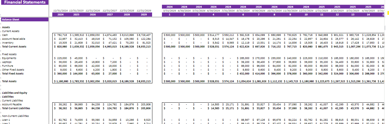Select the Laptops row label
The height and width of the screenshot is (124, 389).
(7, 62)
